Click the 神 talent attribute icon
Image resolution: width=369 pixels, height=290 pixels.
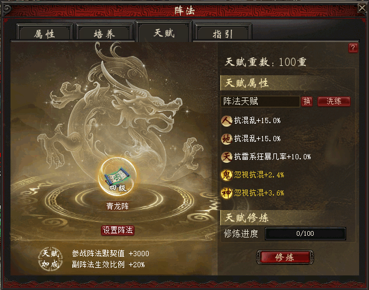[226, 193]
